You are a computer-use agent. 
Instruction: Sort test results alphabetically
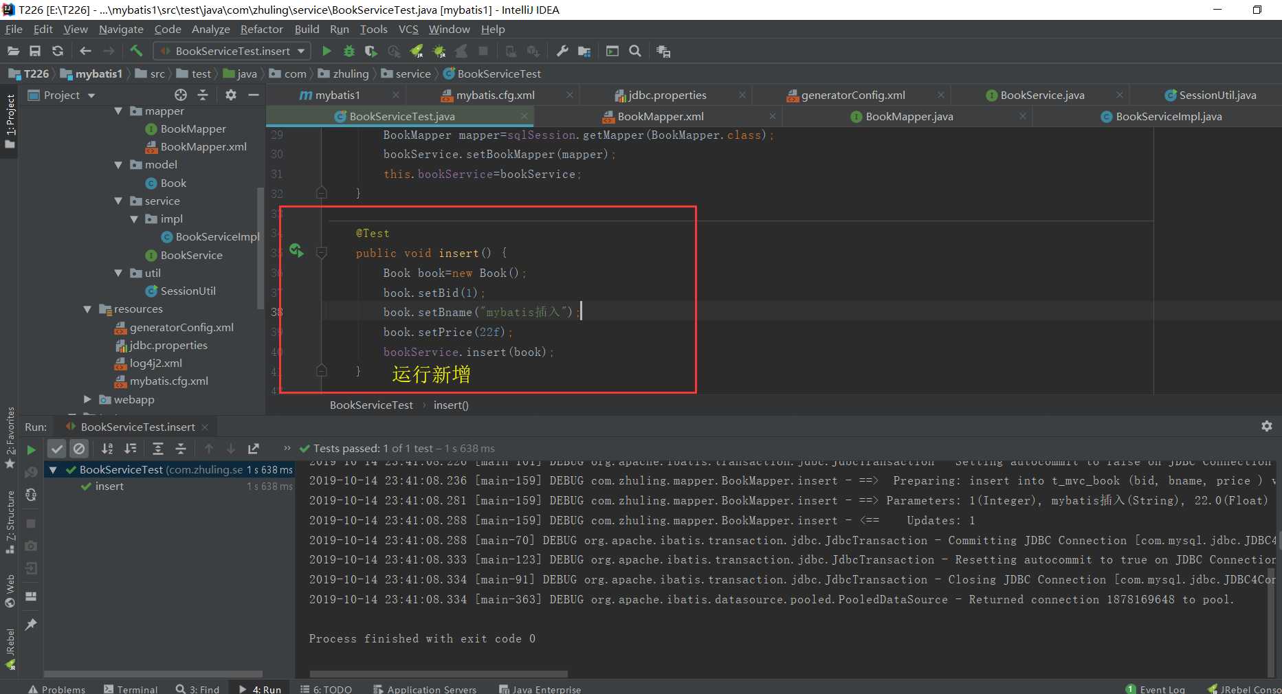tap(107, 449)
